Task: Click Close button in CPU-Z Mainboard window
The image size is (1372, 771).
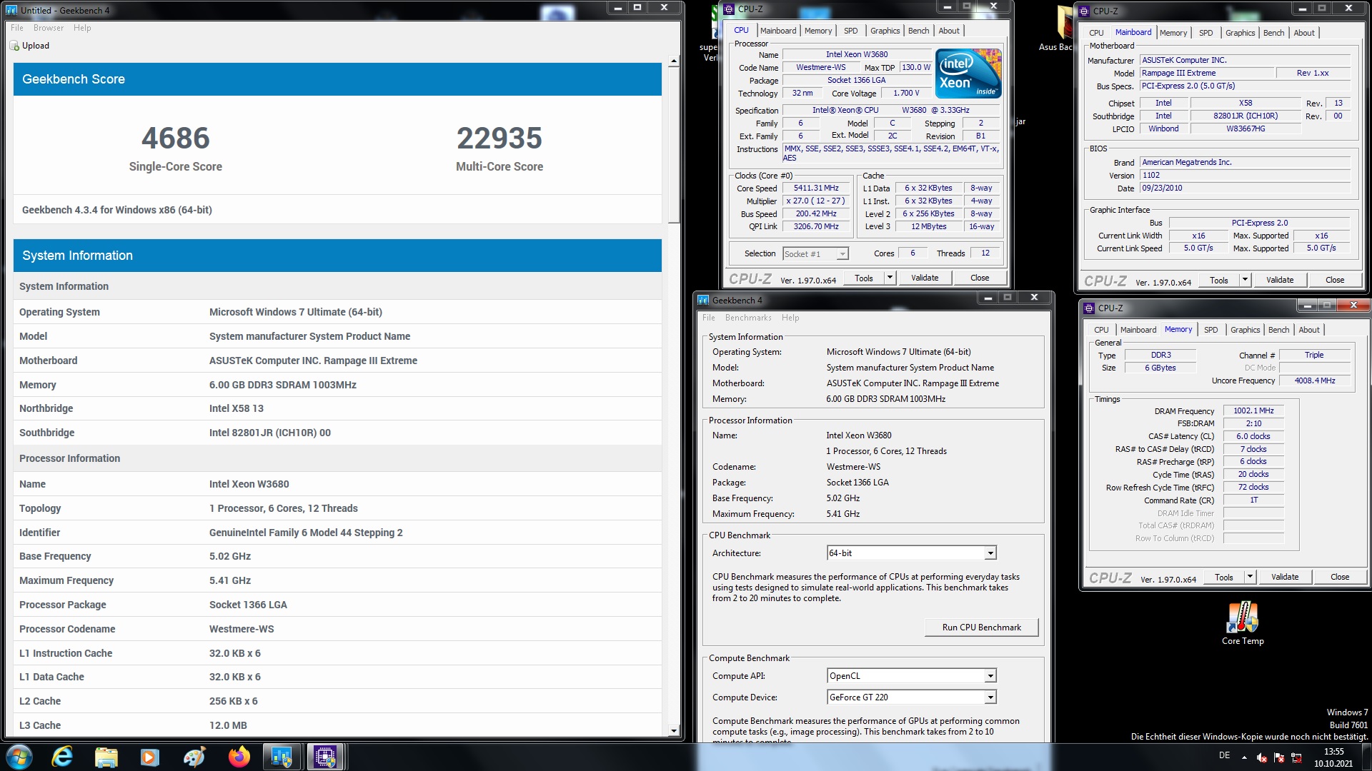Action: (1335, 281)
